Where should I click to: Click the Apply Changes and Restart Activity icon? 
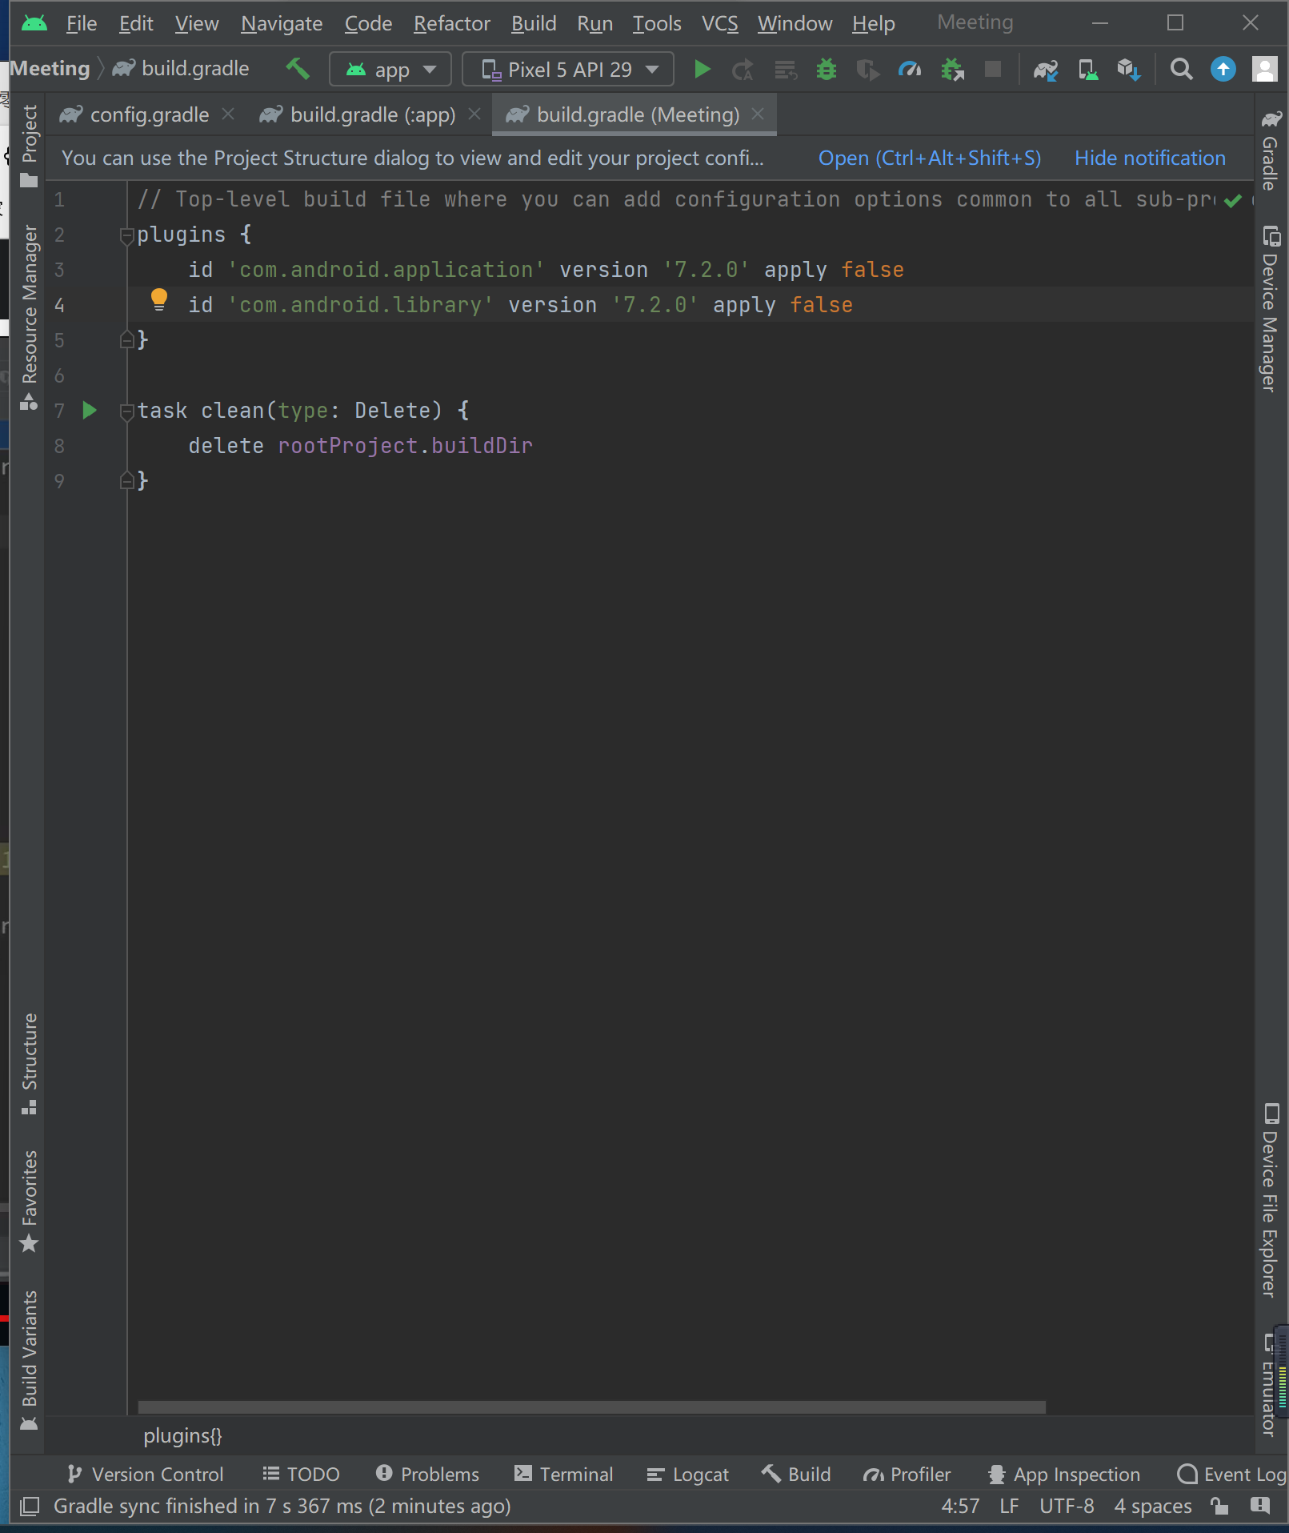click(743, 70)
